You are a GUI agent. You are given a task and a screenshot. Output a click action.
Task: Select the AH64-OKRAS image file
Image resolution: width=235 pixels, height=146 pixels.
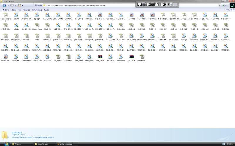(26, 16)
